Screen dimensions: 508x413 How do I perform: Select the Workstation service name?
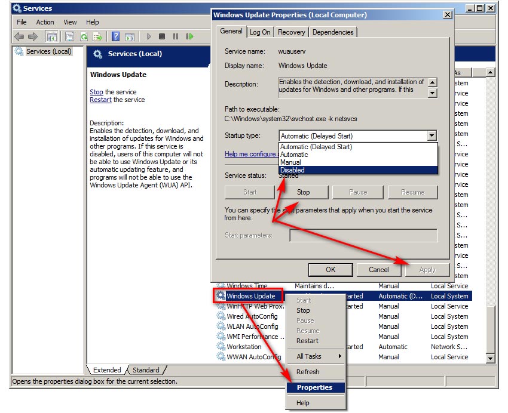point(244,346)
